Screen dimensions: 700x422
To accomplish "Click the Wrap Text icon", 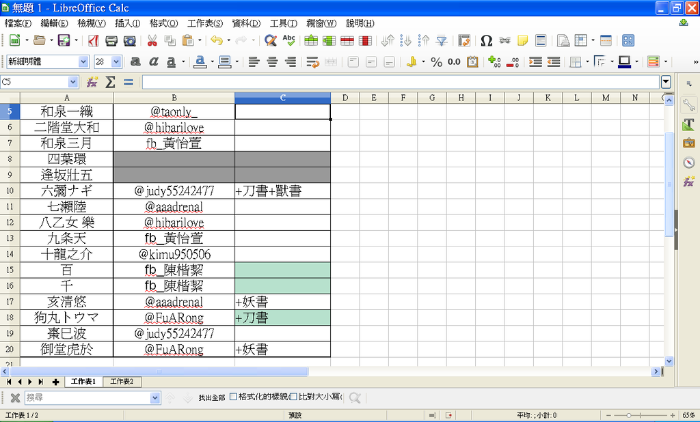I will [313, 62].
